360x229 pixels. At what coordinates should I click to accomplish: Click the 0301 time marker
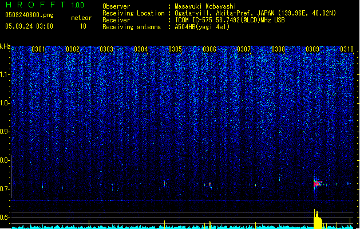(x=38, y=49)
